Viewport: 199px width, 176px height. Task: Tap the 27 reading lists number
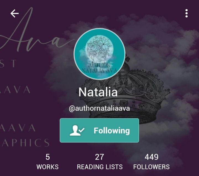tap(99, 157)
